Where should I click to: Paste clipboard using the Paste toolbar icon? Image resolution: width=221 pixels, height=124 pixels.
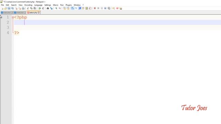[35, 8]
